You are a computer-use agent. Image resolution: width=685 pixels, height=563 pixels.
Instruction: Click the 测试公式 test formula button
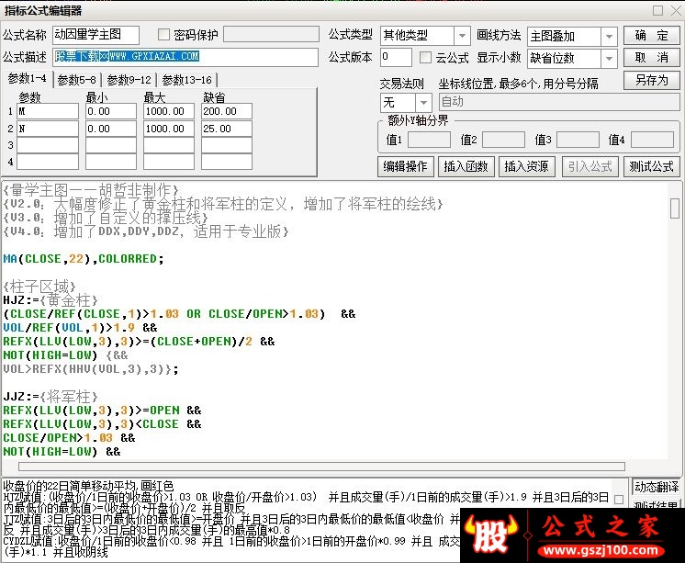click(x=651, y=166)
